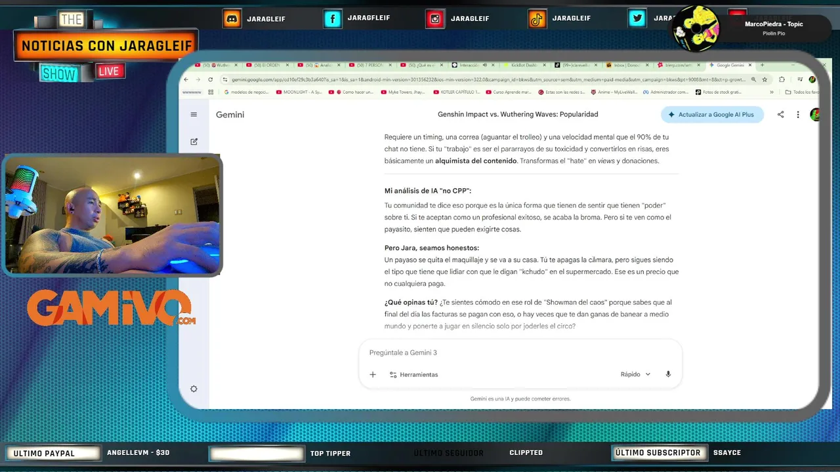This screenshot has height=472, width=840.
Task: Click the TikTok icon in stream overlay
Action: click(x=537, y=19)
